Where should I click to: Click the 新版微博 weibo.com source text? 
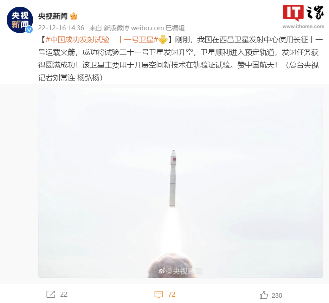(x=134, y=28)
